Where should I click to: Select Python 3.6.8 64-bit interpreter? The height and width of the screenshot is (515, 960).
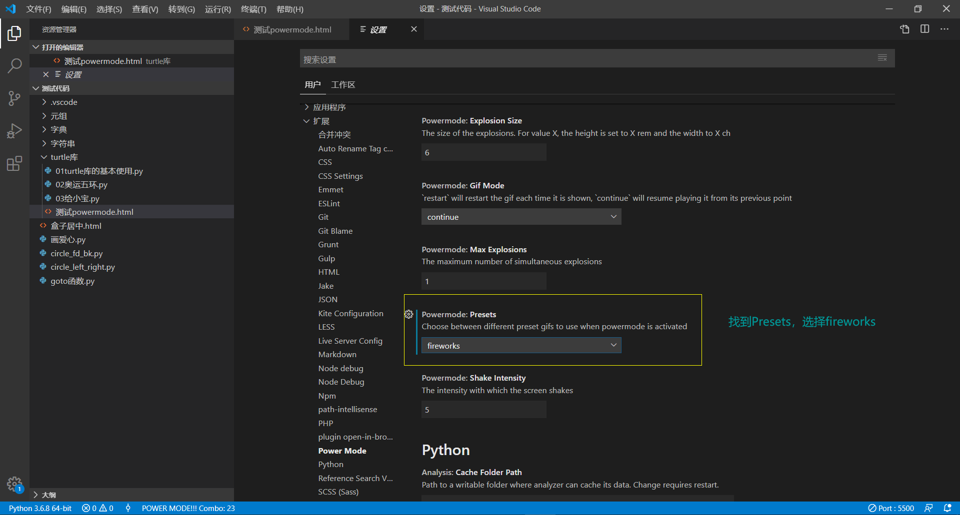tap(40, 508)
